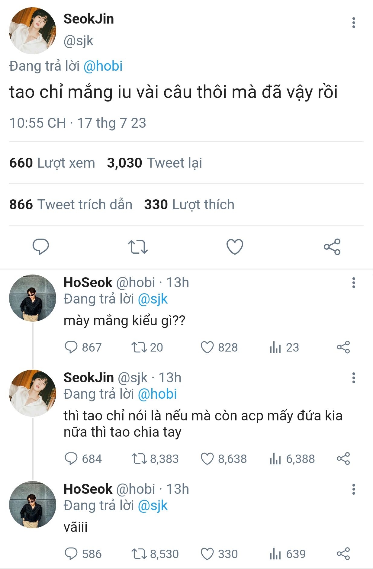Open the 330 Lượt thích list

pyautogui.click(x=189, y=204)
